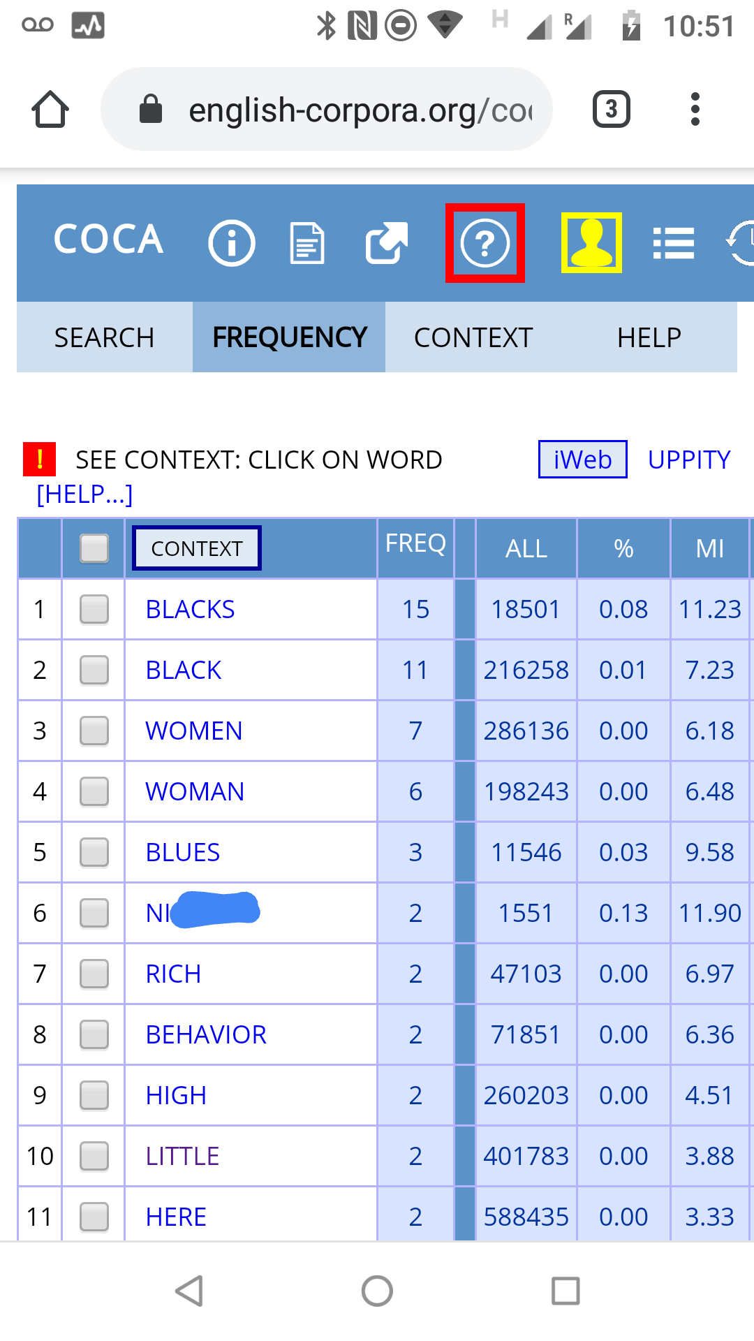The image size is (754, 1341).
Task: Tick the checkbox beside WOMEN
Action: (94, 731)
